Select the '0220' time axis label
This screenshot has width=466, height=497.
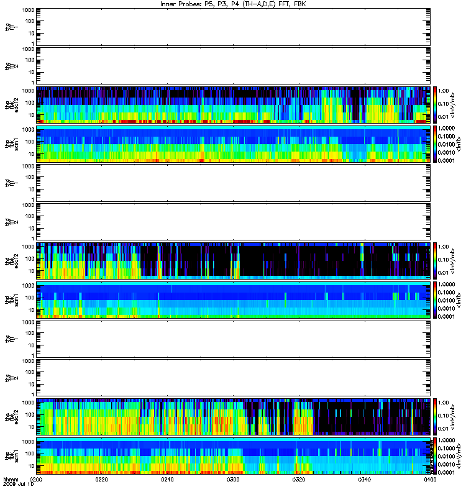(x=101, y=479)
